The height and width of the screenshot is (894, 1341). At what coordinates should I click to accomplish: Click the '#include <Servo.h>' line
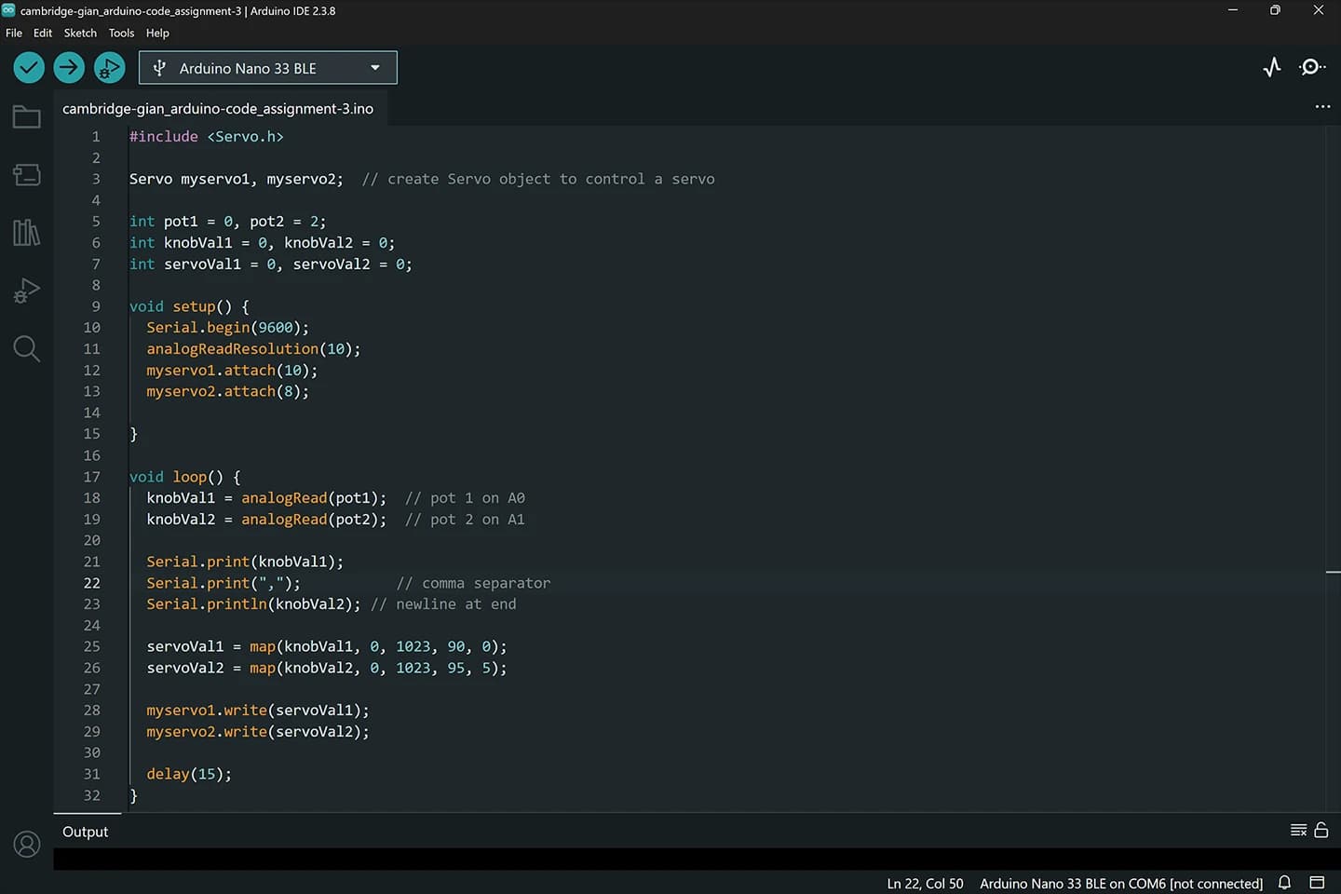pyautogui.click(x=206, y=136)
